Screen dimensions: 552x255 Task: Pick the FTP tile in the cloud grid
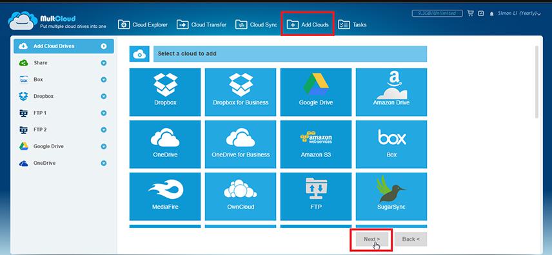tap(316, 196)
